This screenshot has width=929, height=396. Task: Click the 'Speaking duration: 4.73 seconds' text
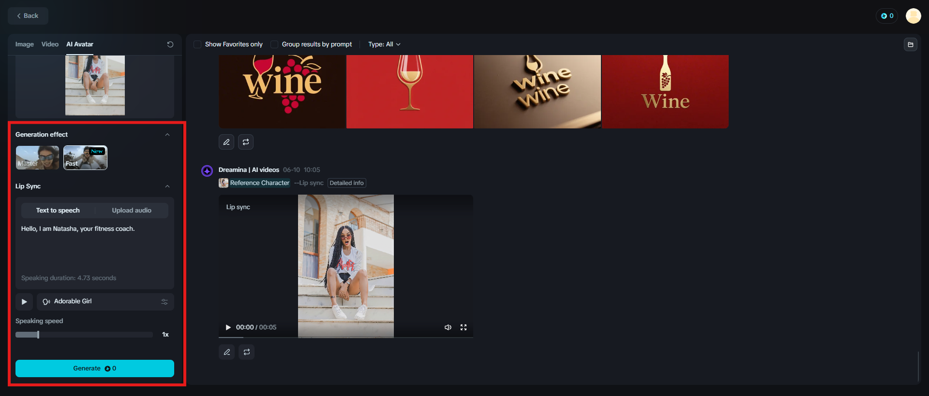tap(69, 278)
